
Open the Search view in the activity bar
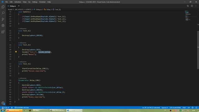[x=3, y=13]
